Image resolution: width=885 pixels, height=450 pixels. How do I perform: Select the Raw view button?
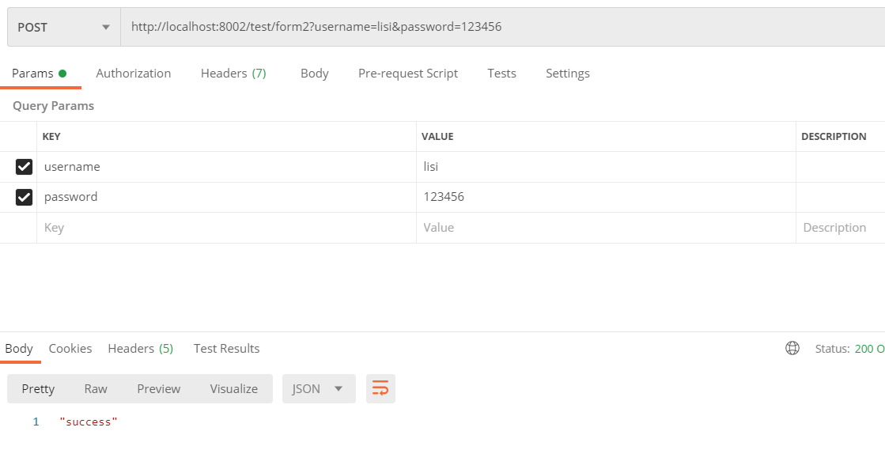click(x=96, y=388)
